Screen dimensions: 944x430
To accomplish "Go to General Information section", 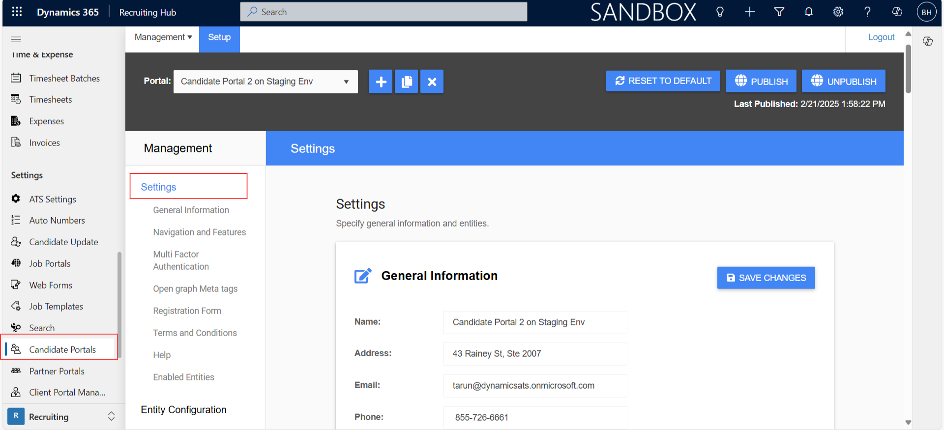I will pyautogui.click(x=191, y=210).
